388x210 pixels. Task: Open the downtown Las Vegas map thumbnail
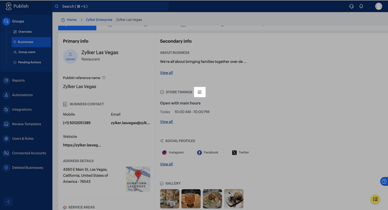[138, 179]
